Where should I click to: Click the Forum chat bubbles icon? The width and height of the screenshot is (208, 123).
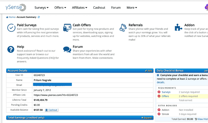[67, 50]
